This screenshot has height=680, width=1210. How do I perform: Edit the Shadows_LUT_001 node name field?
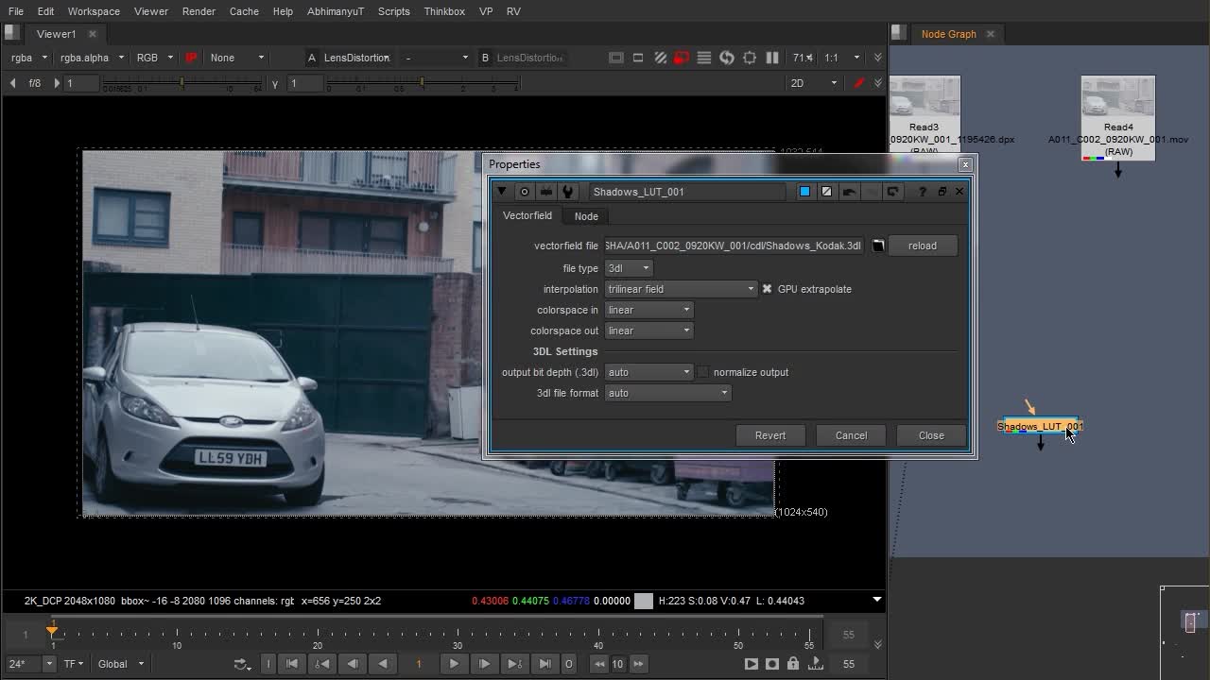click(x=687, y=192)
